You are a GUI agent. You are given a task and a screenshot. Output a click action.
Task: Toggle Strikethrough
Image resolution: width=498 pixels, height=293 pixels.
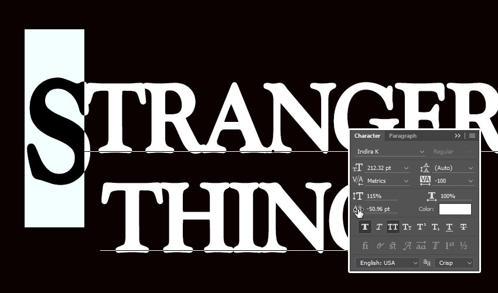463,227
